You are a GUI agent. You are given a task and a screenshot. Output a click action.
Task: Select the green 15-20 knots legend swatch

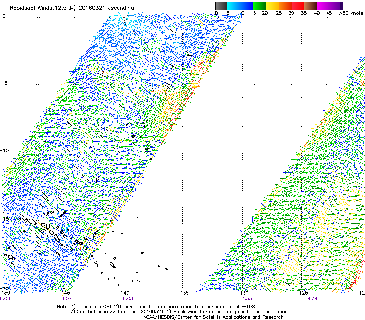pos(259,6)
